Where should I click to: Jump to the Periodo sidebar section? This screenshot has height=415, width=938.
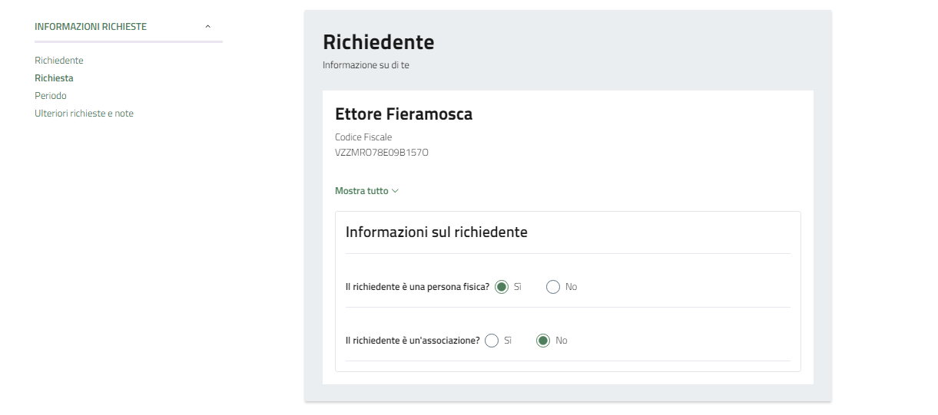pyautogui.click(x=51, y=96)
